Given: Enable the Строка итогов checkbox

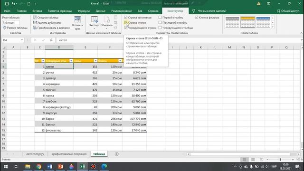Looking at the screenshot, I should click(x=126, y=23).
